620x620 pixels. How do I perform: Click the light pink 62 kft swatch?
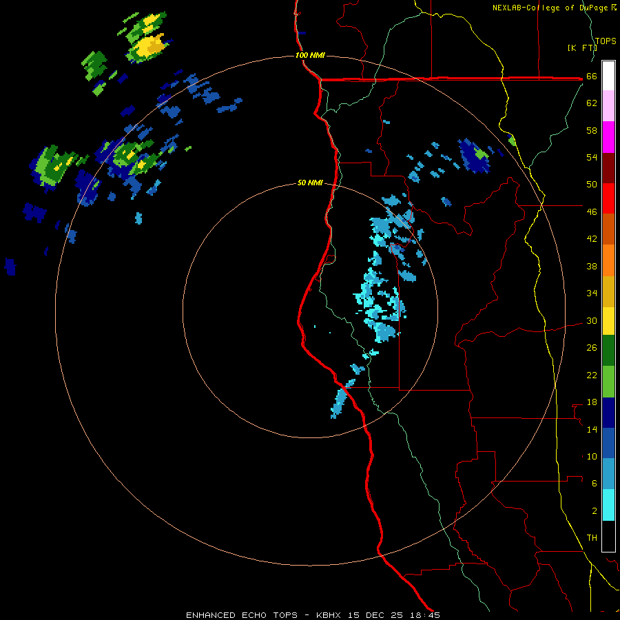click(608, 106)
